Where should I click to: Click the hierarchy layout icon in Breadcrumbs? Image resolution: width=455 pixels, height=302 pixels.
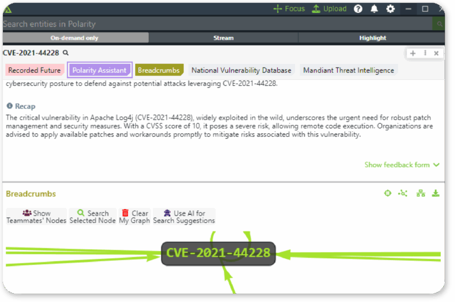421,193
